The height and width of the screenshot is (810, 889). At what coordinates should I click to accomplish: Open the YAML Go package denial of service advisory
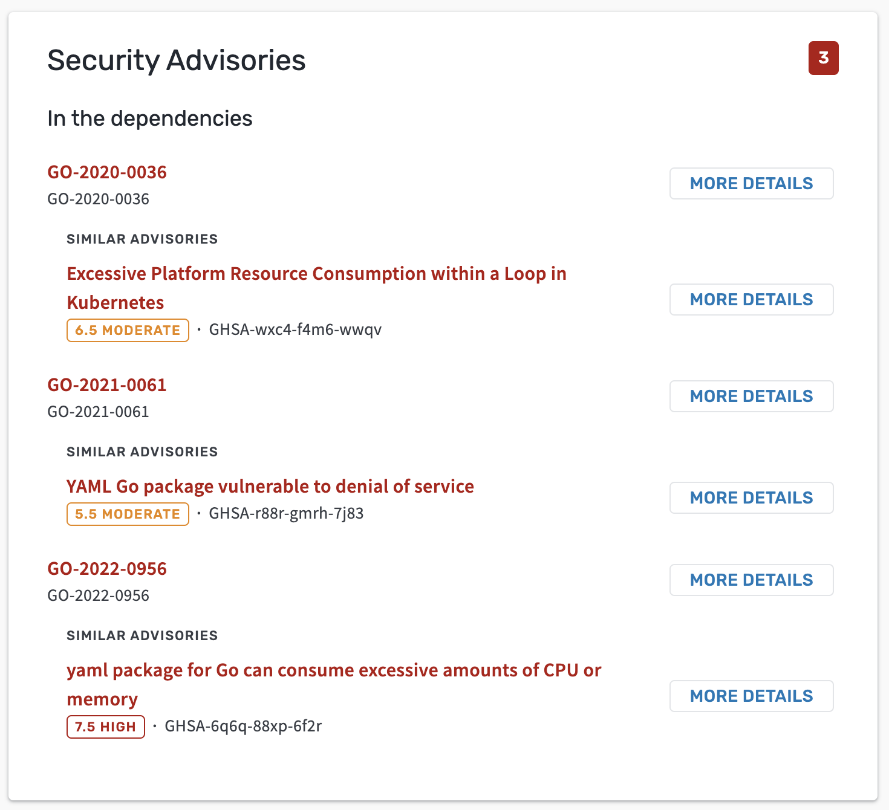pos(270,486)
